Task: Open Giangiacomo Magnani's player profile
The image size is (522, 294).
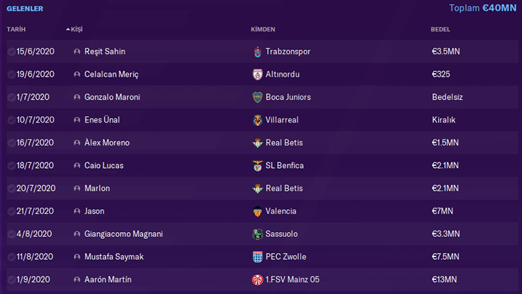Action: point(123,234)
